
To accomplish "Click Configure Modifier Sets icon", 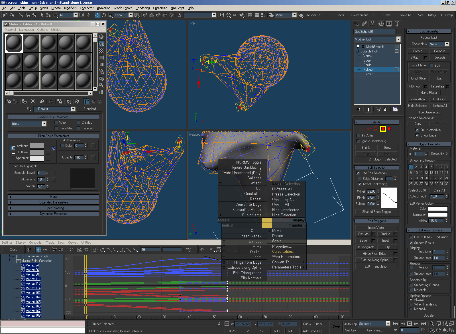I will [395, 109].
